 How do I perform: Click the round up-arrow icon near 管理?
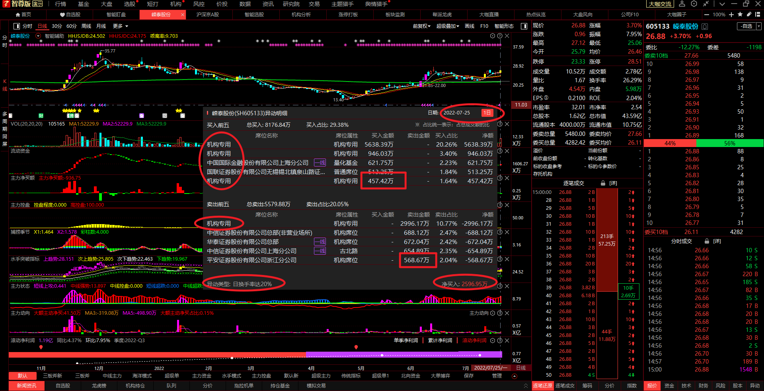point(515,376)
